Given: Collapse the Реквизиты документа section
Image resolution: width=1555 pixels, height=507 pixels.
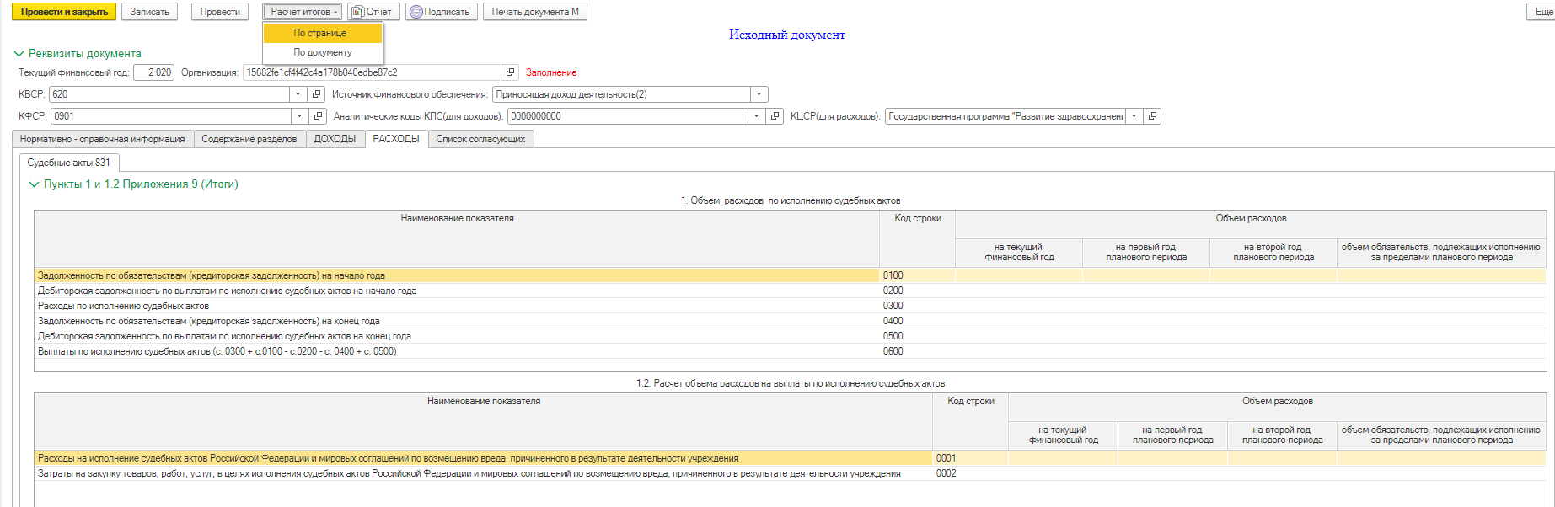Looking at the screenshot, I should 19,54.
